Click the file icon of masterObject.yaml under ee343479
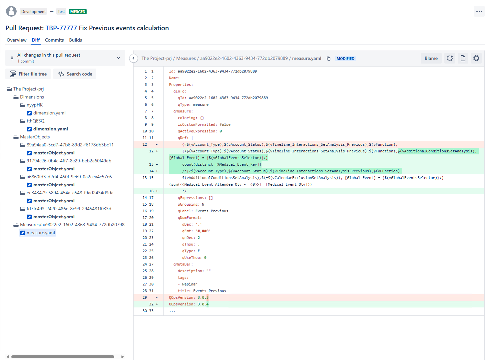The height and width of the screenshot is (362, 487). click(x=29, y=201)
